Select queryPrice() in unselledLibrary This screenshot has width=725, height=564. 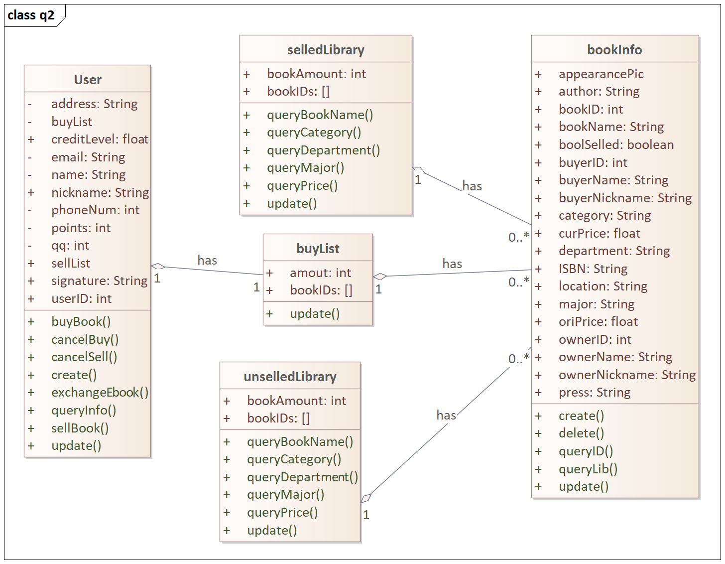(282, 512)
